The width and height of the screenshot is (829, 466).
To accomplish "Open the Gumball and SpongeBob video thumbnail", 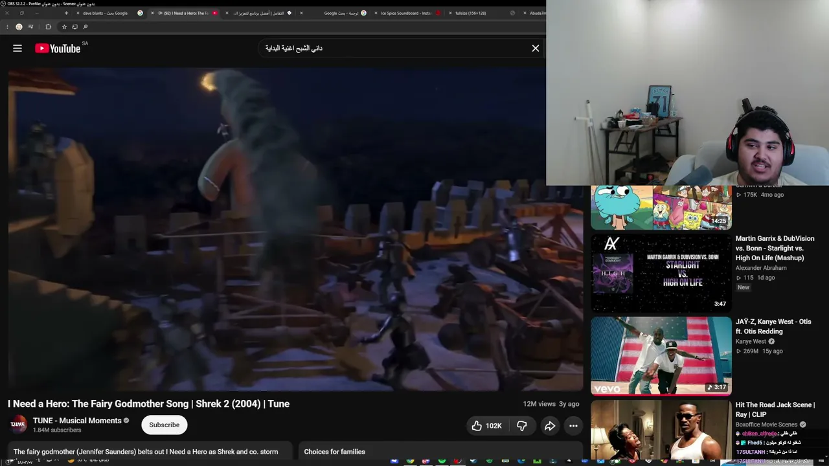I will pos(661,207).
